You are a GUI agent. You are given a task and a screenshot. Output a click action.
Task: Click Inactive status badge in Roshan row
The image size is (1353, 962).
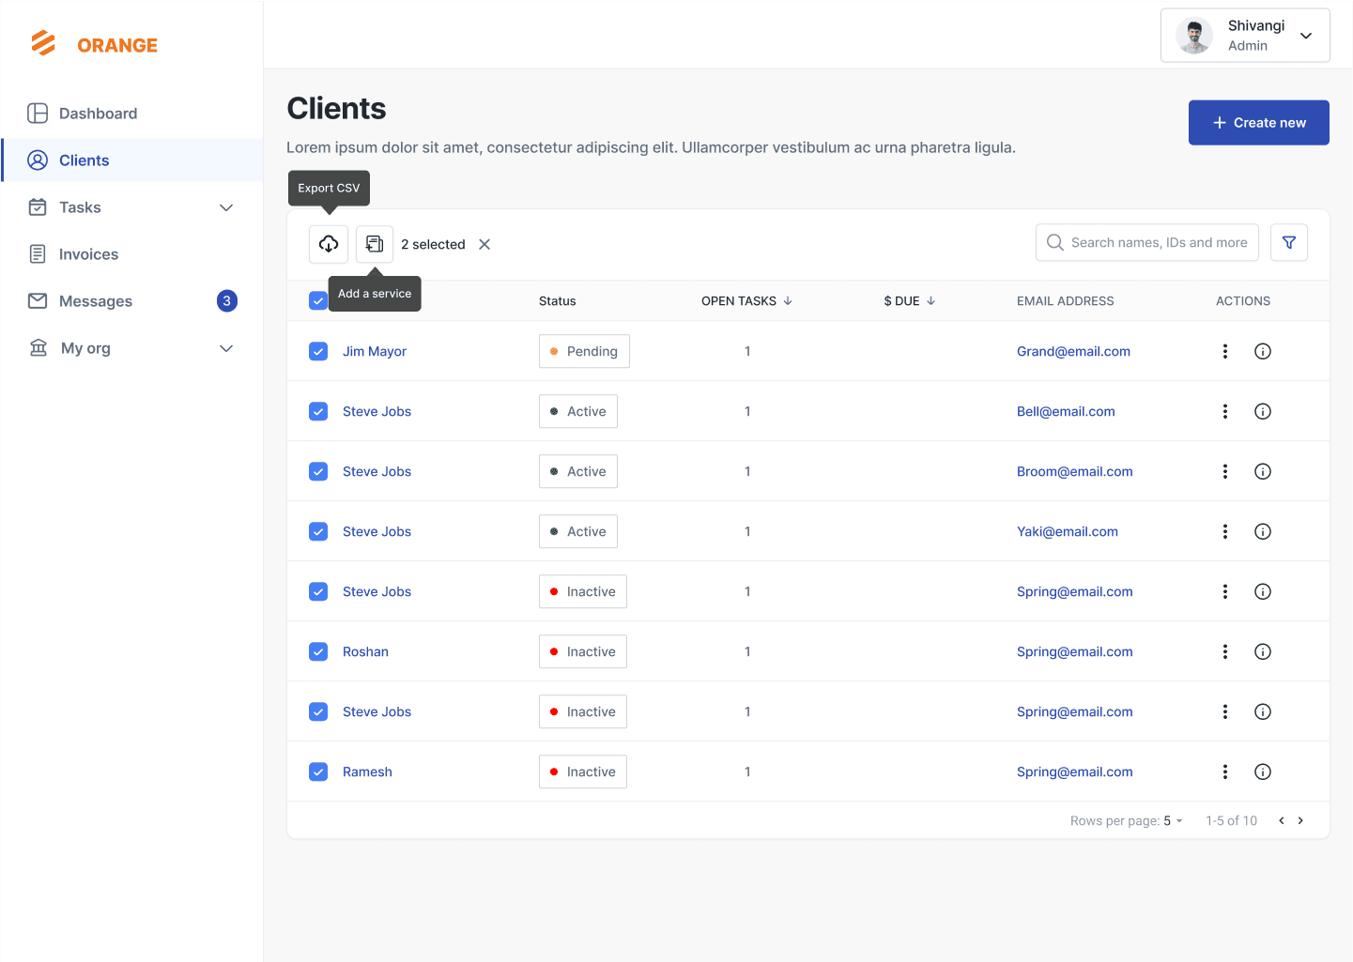pyautogui.click(x=583, y=651)
